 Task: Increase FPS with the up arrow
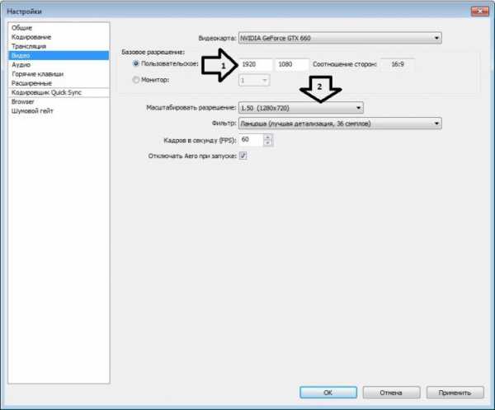click(267, 137)
